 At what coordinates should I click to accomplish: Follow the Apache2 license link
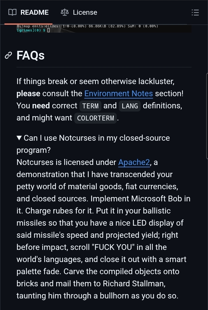(134, 162)
